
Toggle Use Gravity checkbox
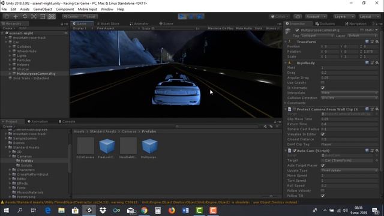[x=323, y=83]
